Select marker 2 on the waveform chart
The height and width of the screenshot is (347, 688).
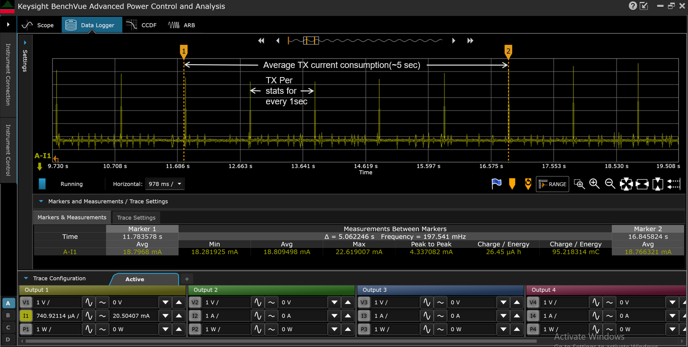508,52
